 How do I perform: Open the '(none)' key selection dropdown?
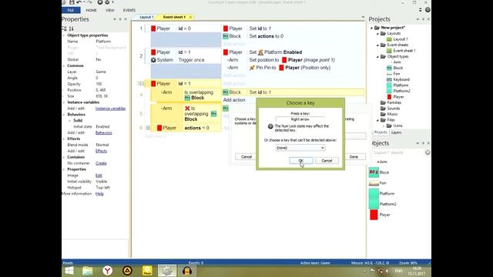click(300, 148)
